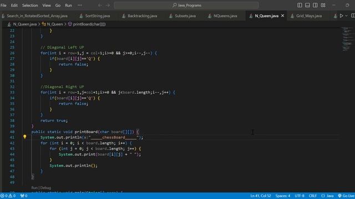Change indentation via Spaces: 4
The image size is (355, 199).
pos(282,196)
